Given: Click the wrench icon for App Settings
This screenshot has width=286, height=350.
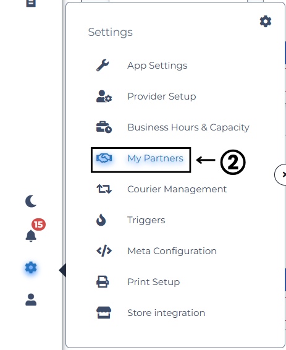Looking at the screenshot, I should pos(103,65).
